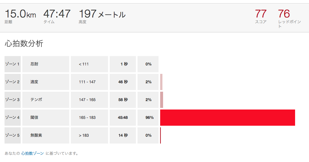The image size is (309, 162).
Task: Click the 無酸素 zone name cell
Action: (x=46, y=135)
